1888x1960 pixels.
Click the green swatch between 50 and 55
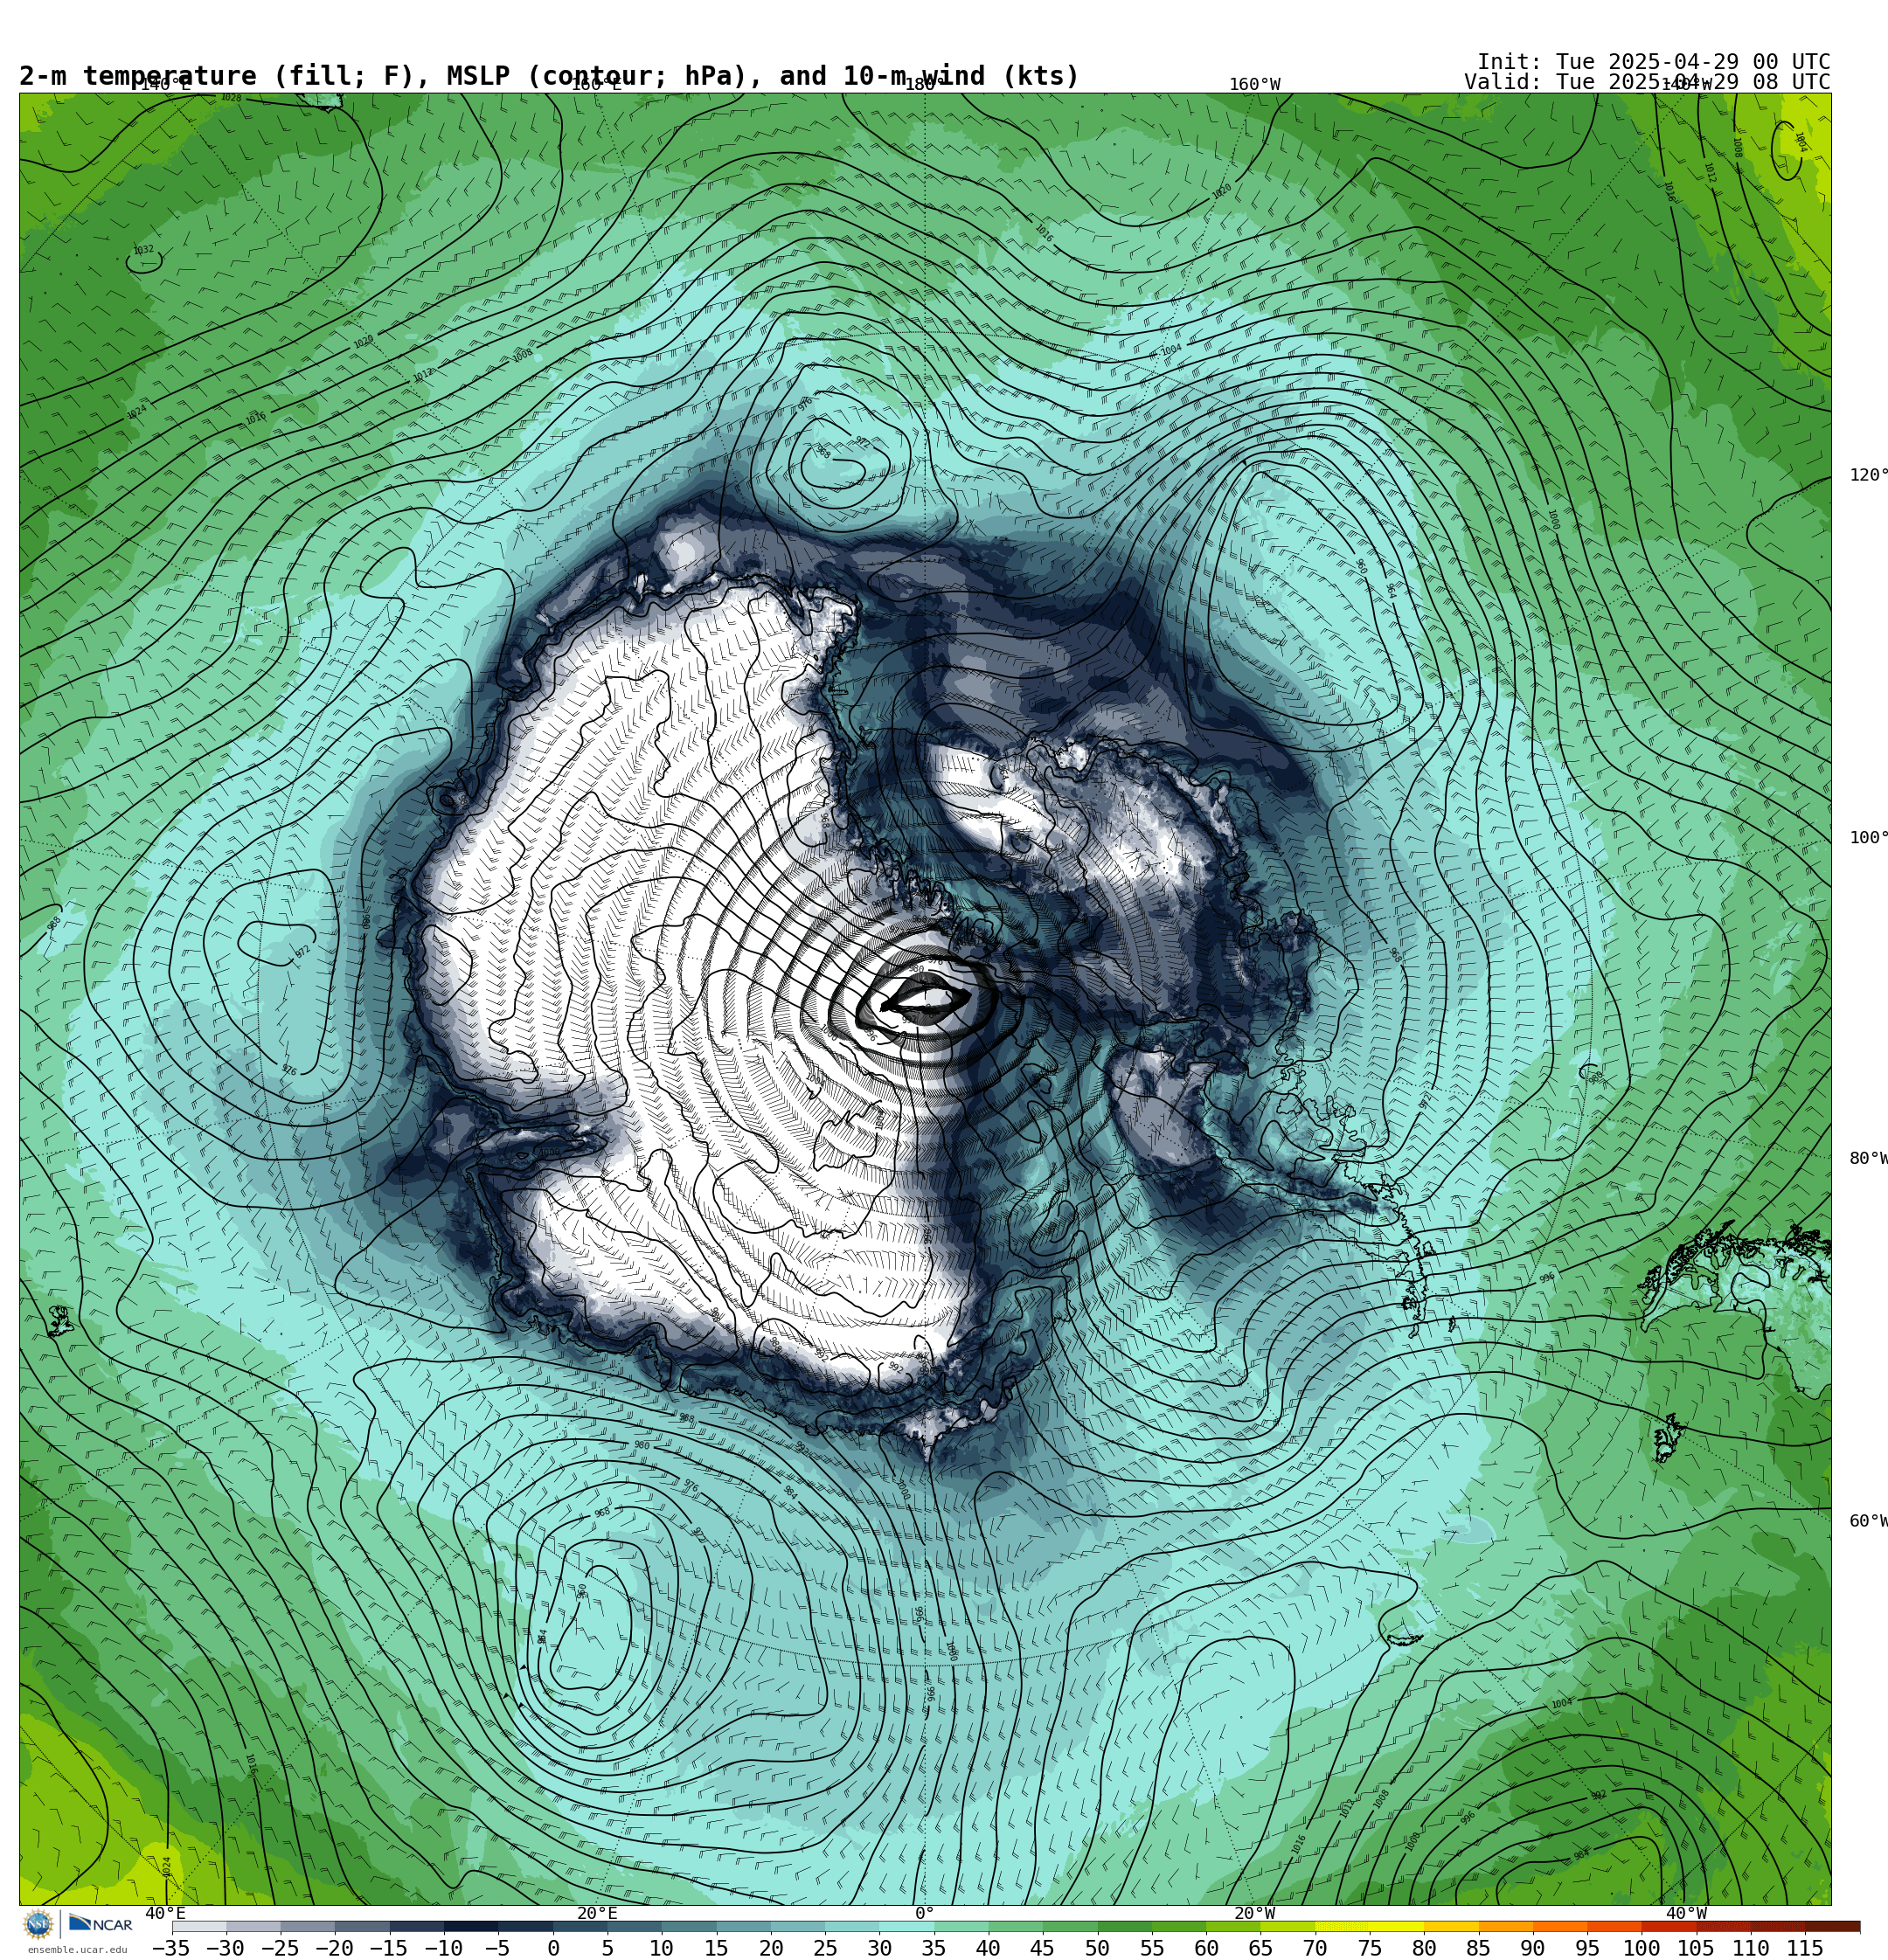click(1125, 1926)
